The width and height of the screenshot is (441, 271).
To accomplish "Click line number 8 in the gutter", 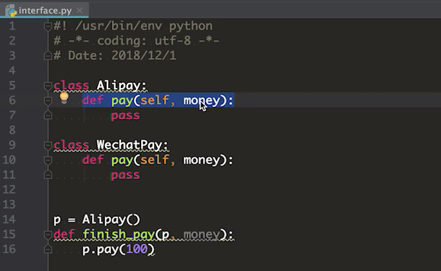I will (x=12, y=130).
